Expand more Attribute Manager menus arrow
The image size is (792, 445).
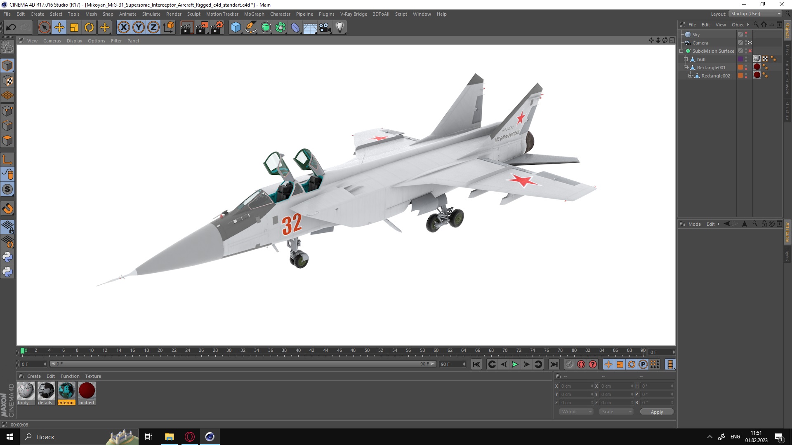click(x=718, y=224)
